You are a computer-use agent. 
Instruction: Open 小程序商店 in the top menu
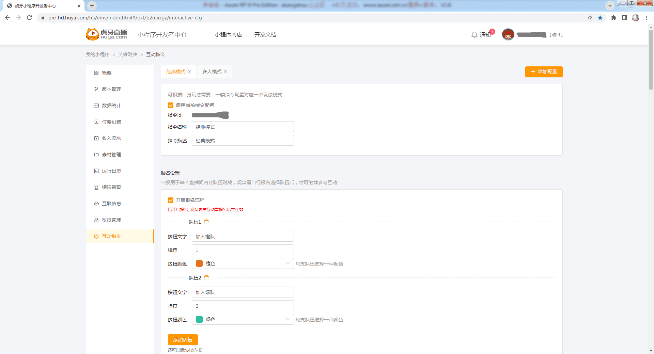[x=228, y=34]
